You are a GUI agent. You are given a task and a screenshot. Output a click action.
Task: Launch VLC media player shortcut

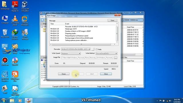(15, 20)
